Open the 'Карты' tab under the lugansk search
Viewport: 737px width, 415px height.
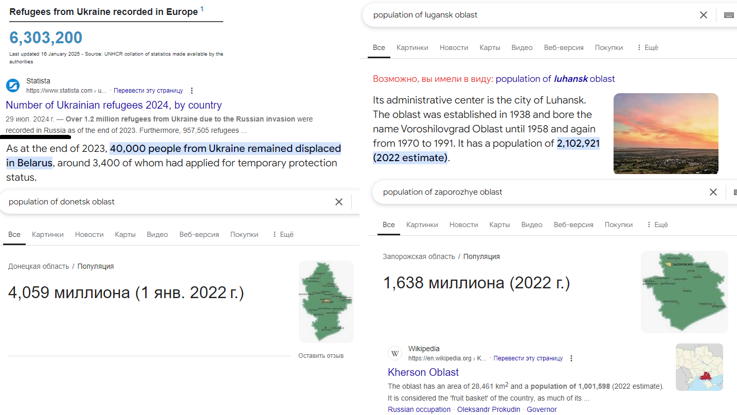pyautogui.click(x=490, y=47)
